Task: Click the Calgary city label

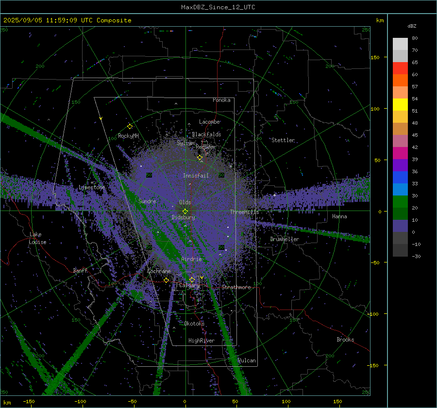Action: tap(189, 285)
